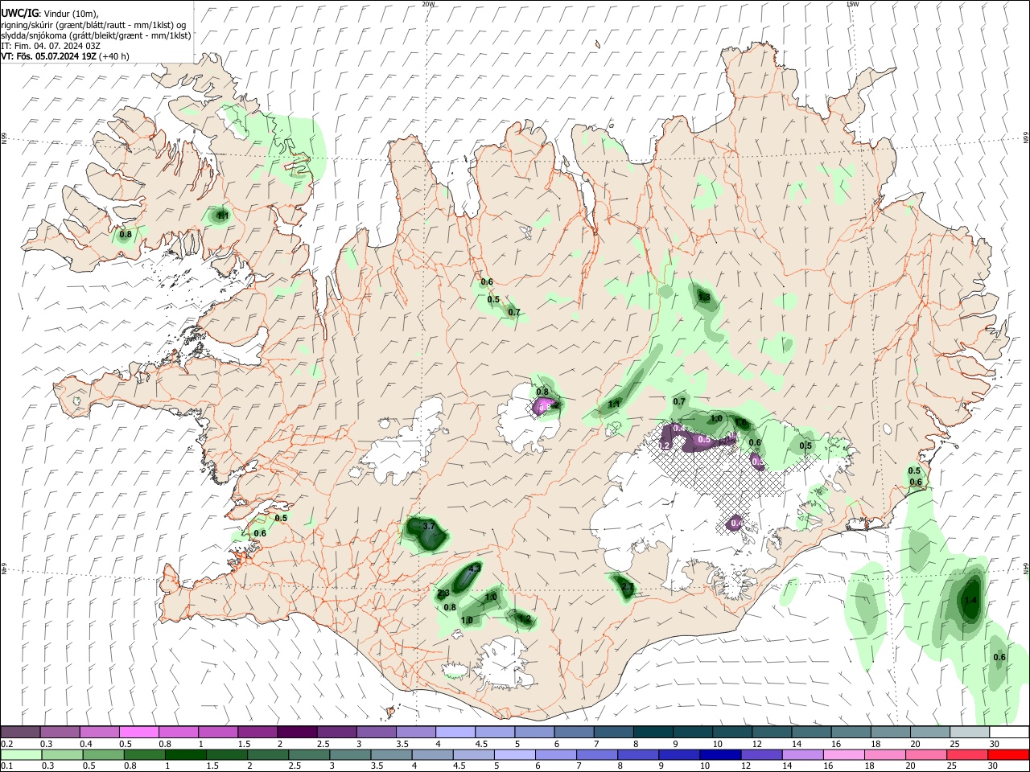Select the darkest purple 2–2.5 top-row swatch
This screenshot has height=772, width=1030.
[297, 733]
